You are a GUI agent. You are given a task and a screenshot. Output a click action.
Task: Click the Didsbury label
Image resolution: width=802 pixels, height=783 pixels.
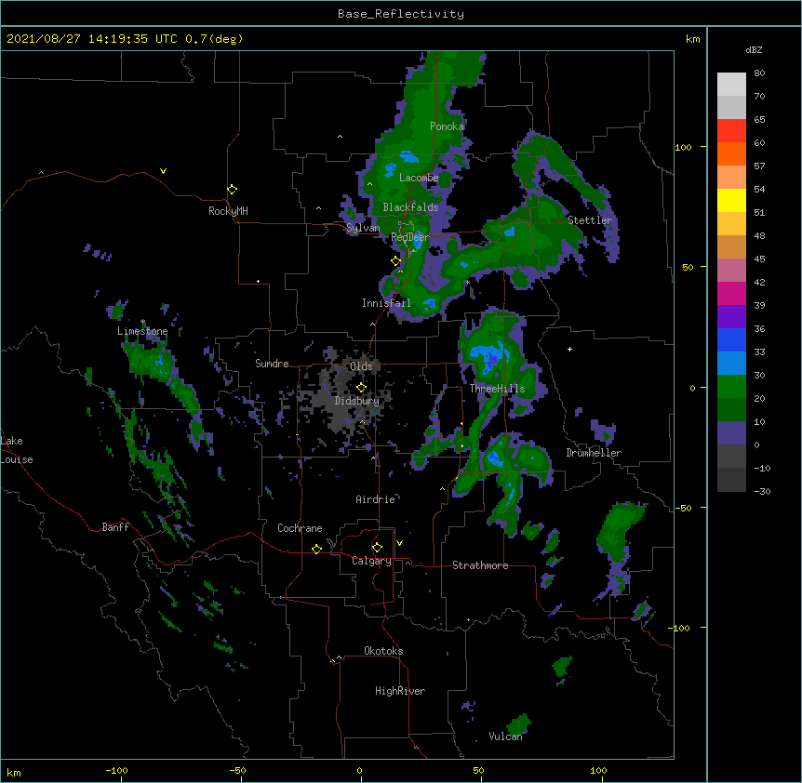click(x=357, y=401)
